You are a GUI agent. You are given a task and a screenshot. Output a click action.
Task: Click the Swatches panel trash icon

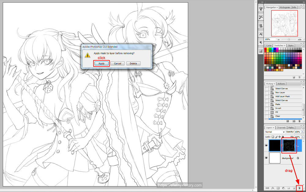pos(299,77)
